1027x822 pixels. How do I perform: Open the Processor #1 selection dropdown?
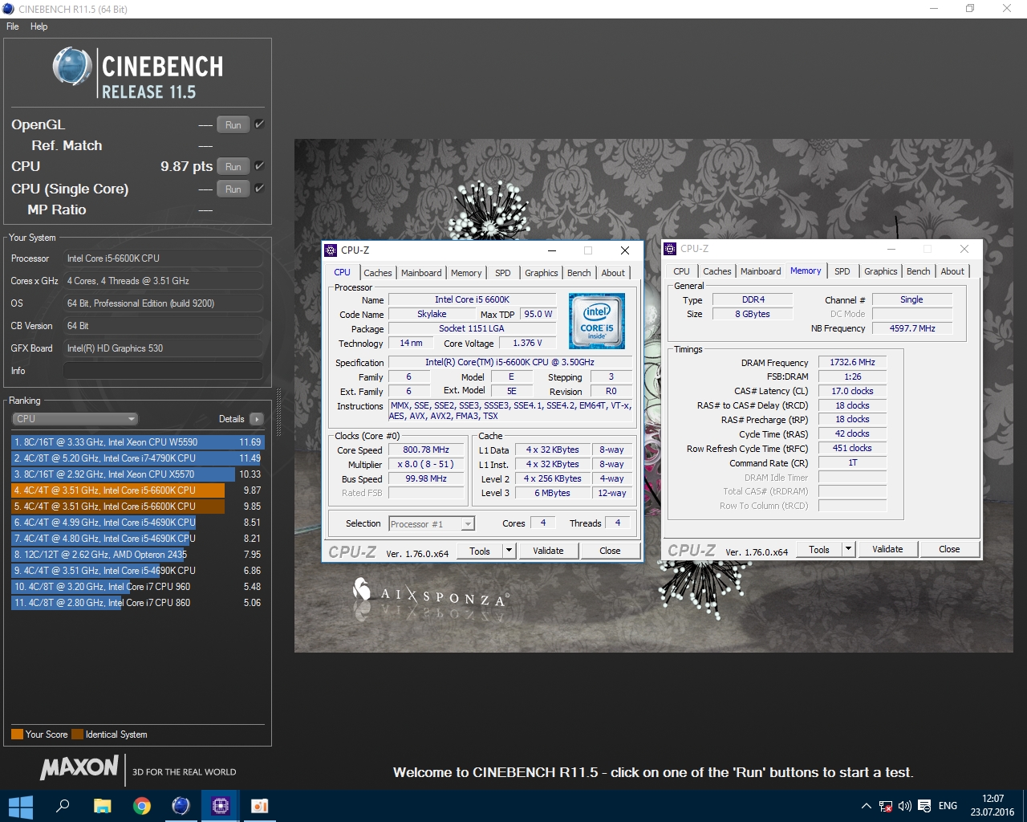click(432, 524)
